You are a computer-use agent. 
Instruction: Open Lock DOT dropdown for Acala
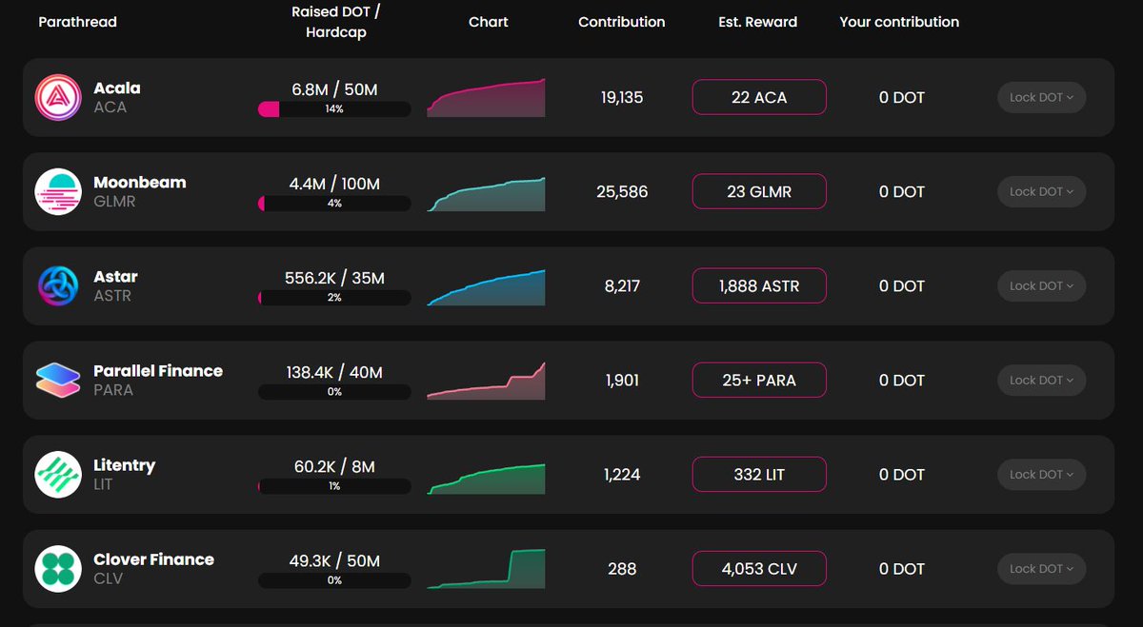(x=1041, y=97)
